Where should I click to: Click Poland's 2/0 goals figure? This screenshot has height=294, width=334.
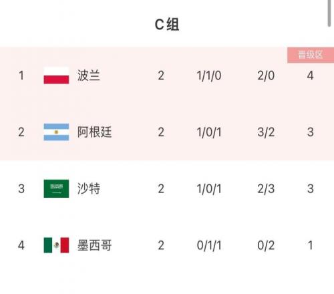click(x=266, y=76)
